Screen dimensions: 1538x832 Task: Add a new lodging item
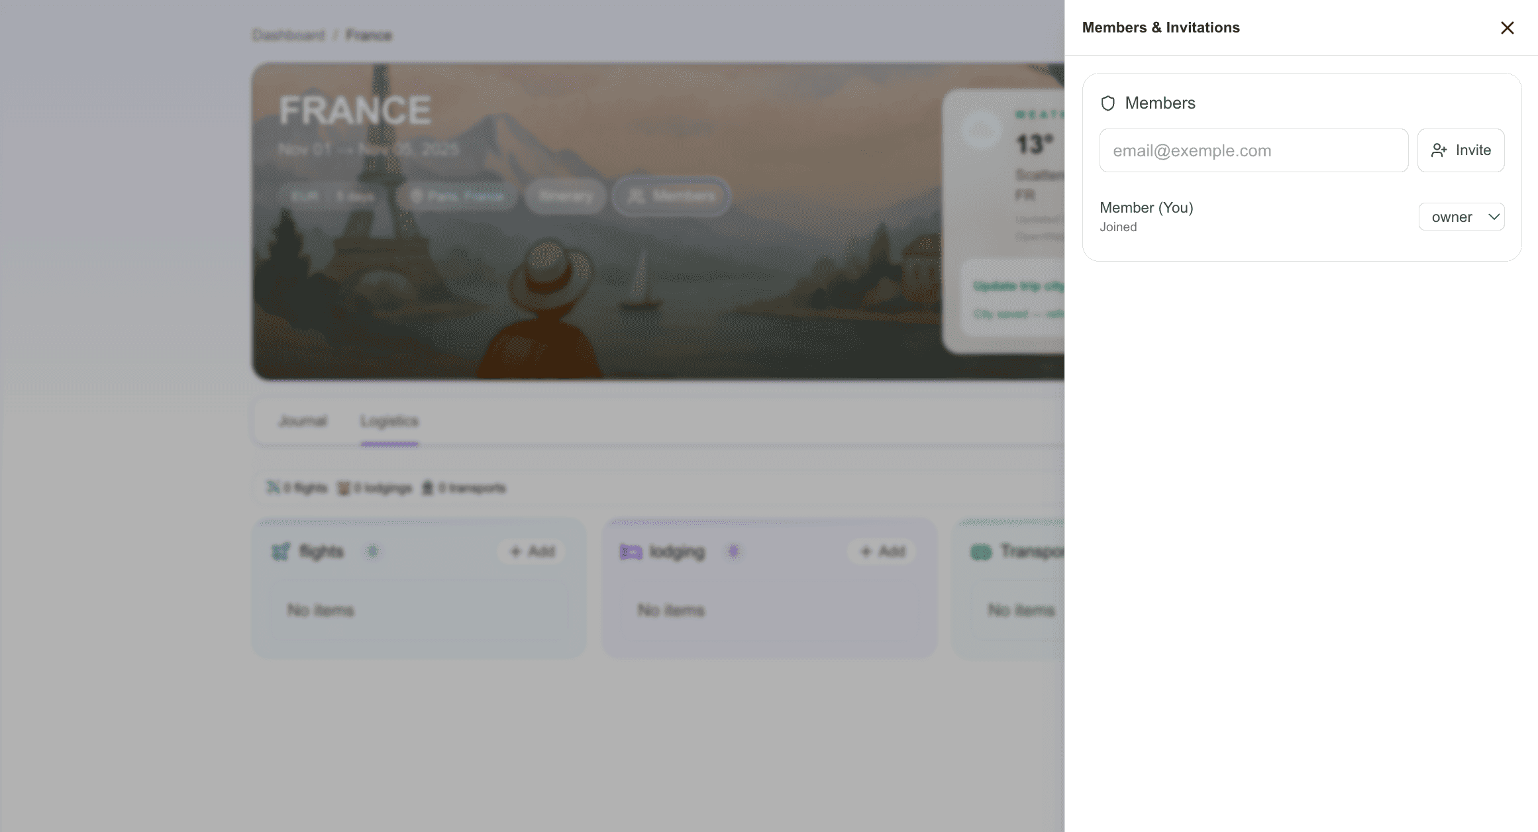[882, 551]
